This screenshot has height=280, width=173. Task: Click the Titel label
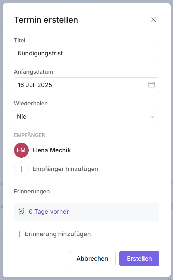coord(20,40)
